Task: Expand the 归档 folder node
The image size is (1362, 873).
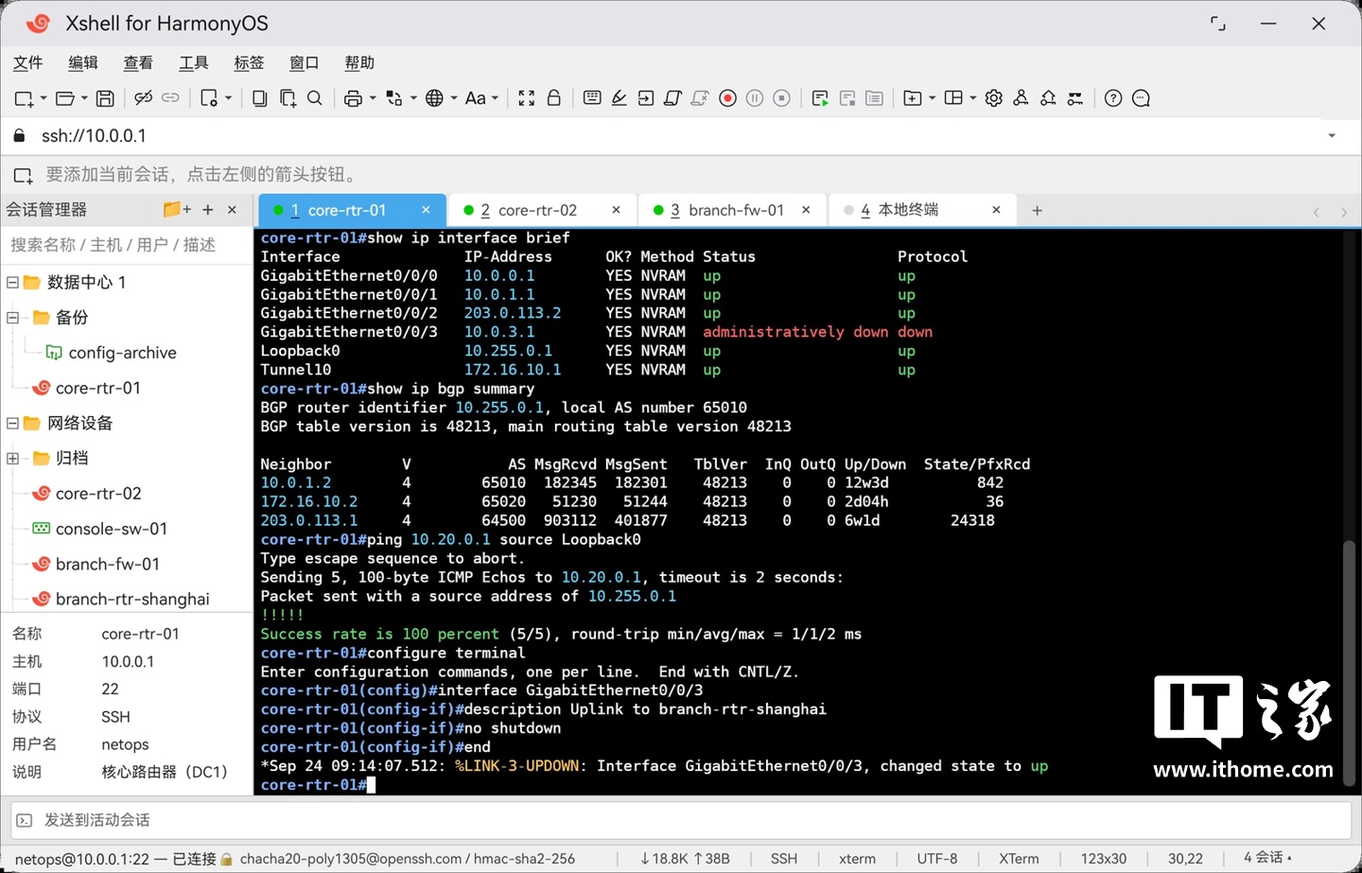Action: [x=12, y=458]
